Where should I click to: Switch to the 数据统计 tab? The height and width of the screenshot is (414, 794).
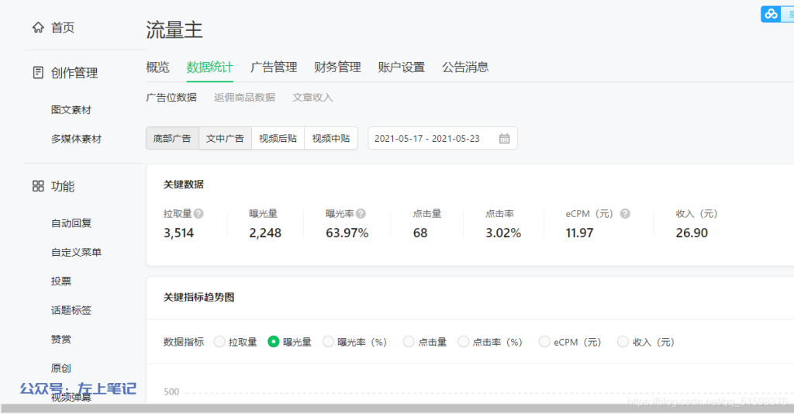(209, 67)
